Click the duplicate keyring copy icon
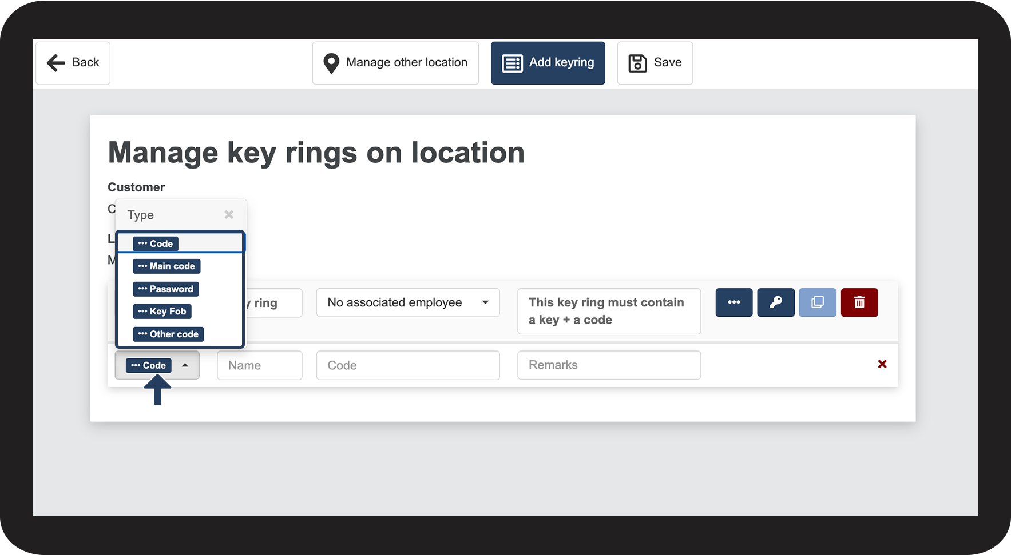This screenshot has height=555, width=1011. tap(817, 302)
